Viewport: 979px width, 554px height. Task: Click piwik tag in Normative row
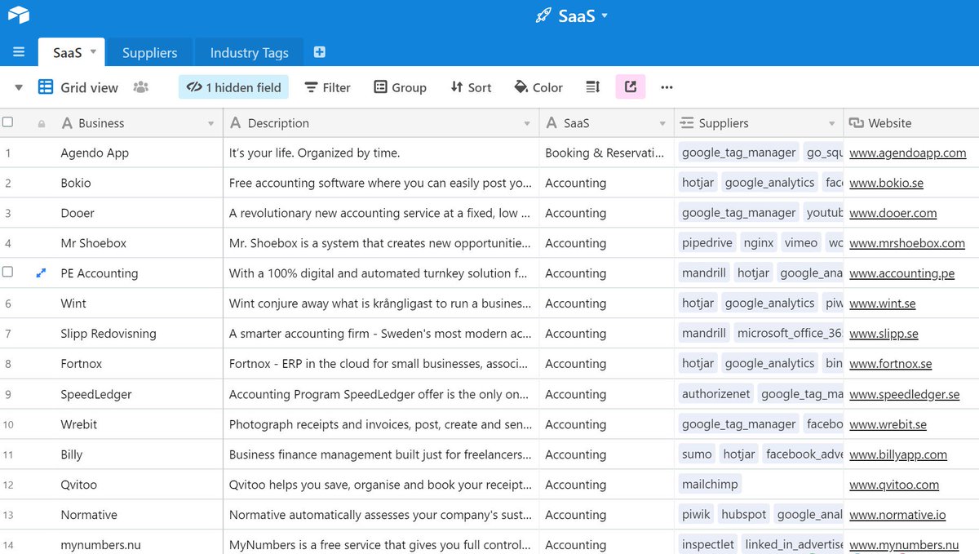[697, 514]
